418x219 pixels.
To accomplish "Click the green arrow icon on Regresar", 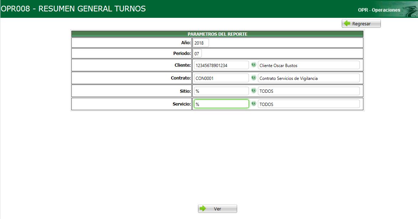I will [347, 23].
